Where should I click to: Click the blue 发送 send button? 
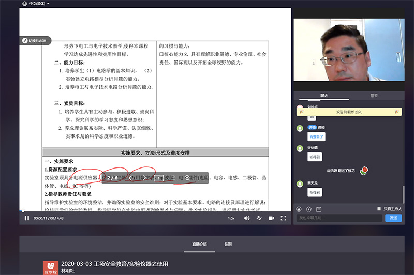(393, 218)
